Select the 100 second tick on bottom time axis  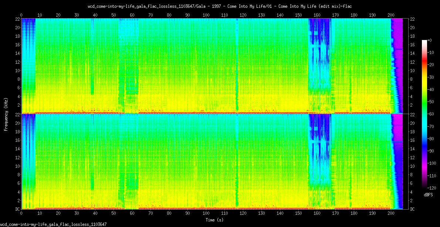[206, 214]
